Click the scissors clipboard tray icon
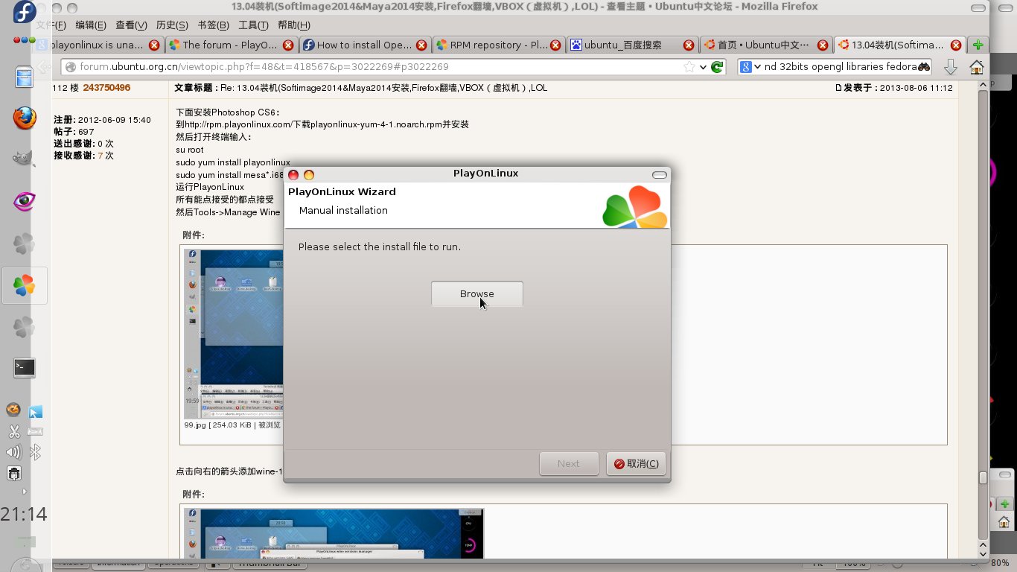1017x572 pixels. coord(13,431)
